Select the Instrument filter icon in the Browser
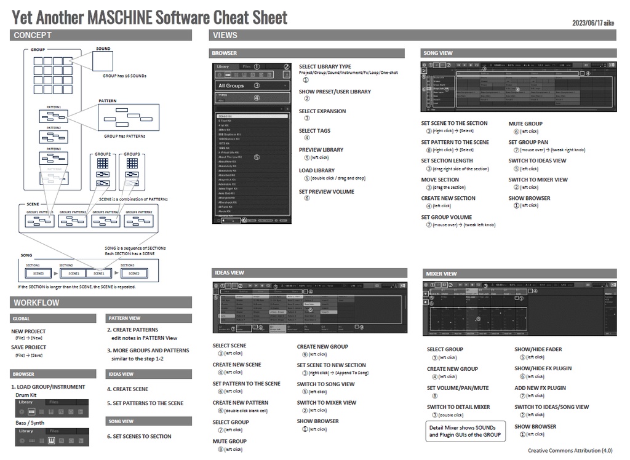 click(245, 74)
